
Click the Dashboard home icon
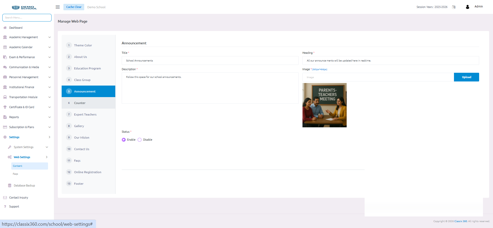[5, 28]
